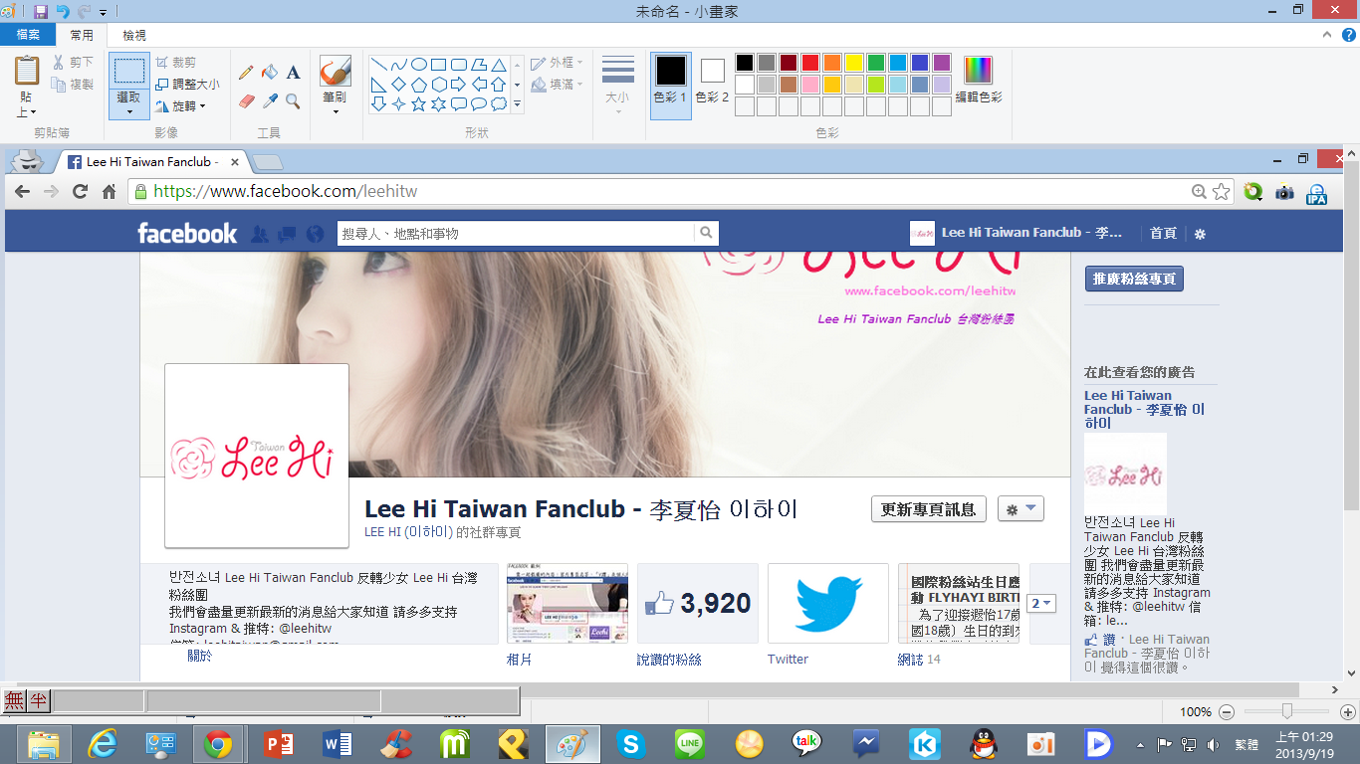Viewport: 1360px width, 764px height.
Task: Select the Oval shape in shapes gallery
Action: 419,64
